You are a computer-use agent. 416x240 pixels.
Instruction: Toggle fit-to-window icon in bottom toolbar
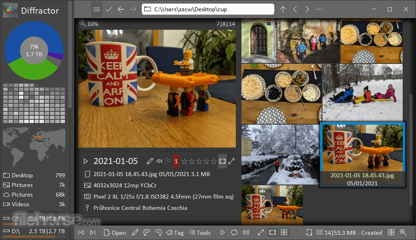[272, 233]
